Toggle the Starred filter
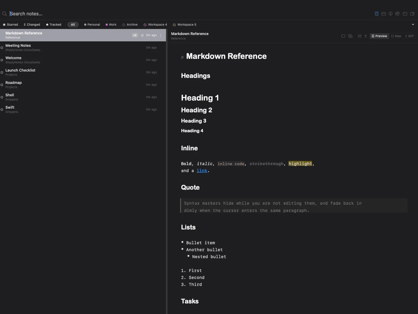Viewport: 418px width, 314px height. coord(10,25)
